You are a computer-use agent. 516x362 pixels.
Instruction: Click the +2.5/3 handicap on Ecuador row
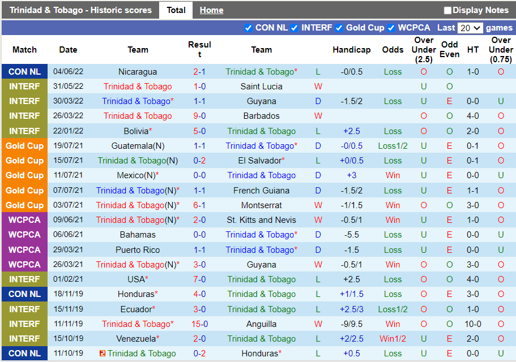coord(352,309)
